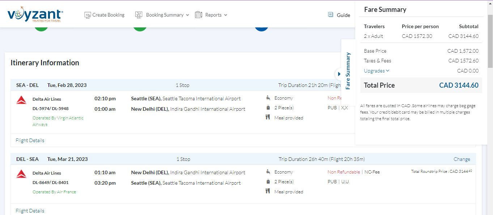Select the vertical Fare Summary tab

click(x=348, y=71)
